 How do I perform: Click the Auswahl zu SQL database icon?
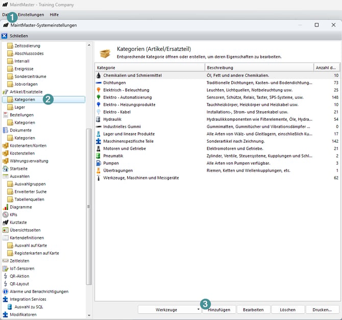tap(10, 307)
